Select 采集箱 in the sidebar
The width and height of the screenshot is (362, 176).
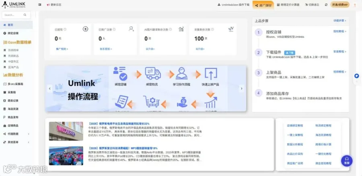[16, 92]
